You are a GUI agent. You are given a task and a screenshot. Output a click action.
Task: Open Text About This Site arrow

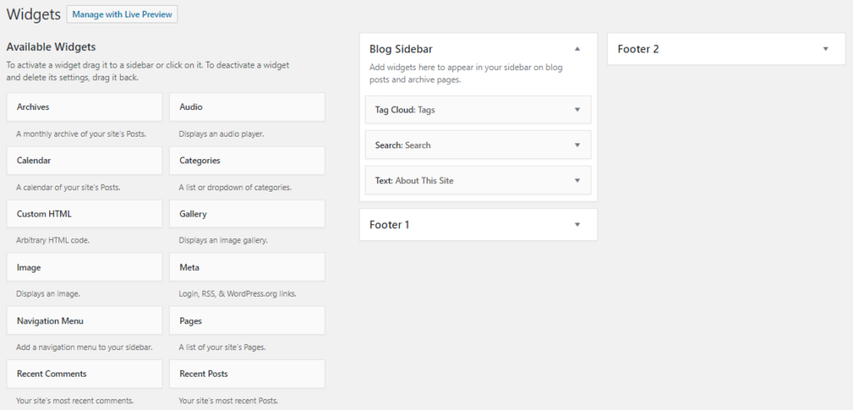[x=576, y=180]
